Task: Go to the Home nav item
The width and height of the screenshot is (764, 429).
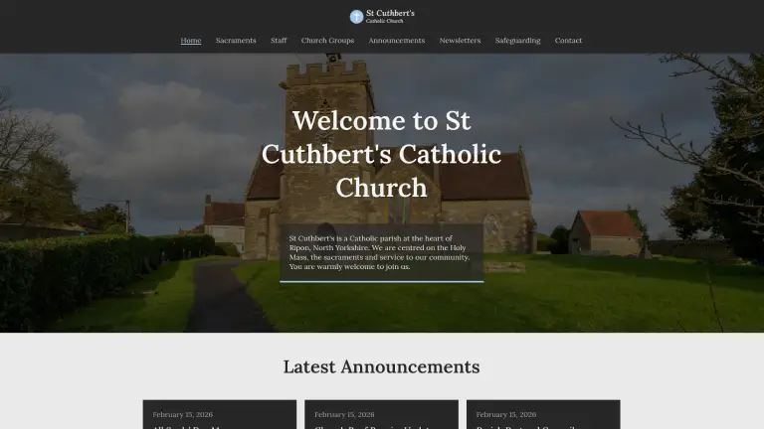Action: (x=191, y=41)
